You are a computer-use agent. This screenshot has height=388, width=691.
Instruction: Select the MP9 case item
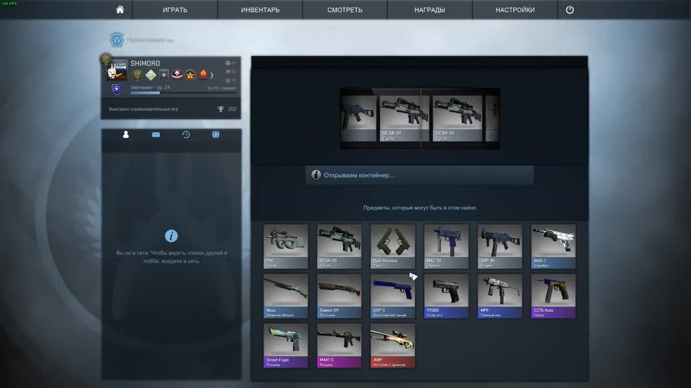[500, 296]
